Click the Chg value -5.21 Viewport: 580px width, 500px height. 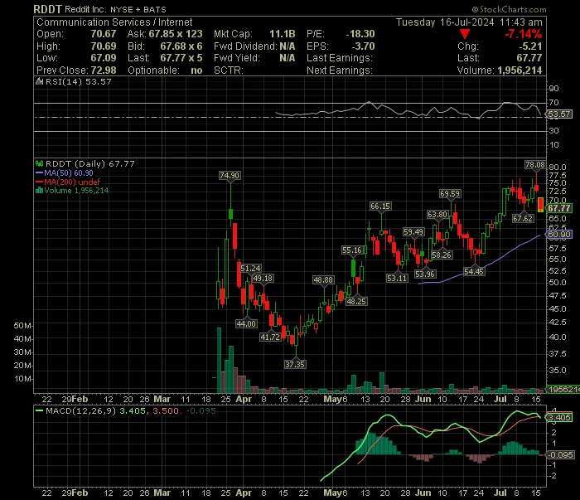coord(530,46)
